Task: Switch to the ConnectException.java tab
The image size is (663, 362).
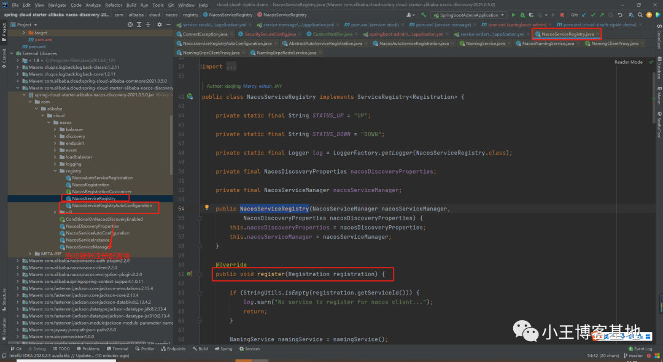Action: coord(204,34)
